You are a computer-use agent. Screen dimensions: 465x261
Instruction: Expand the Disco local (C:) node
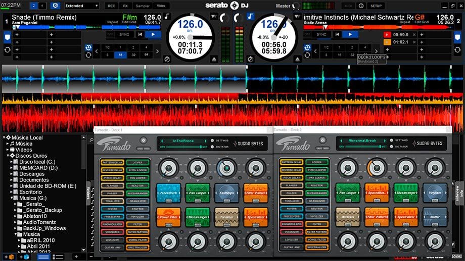[x=11, y=162]
